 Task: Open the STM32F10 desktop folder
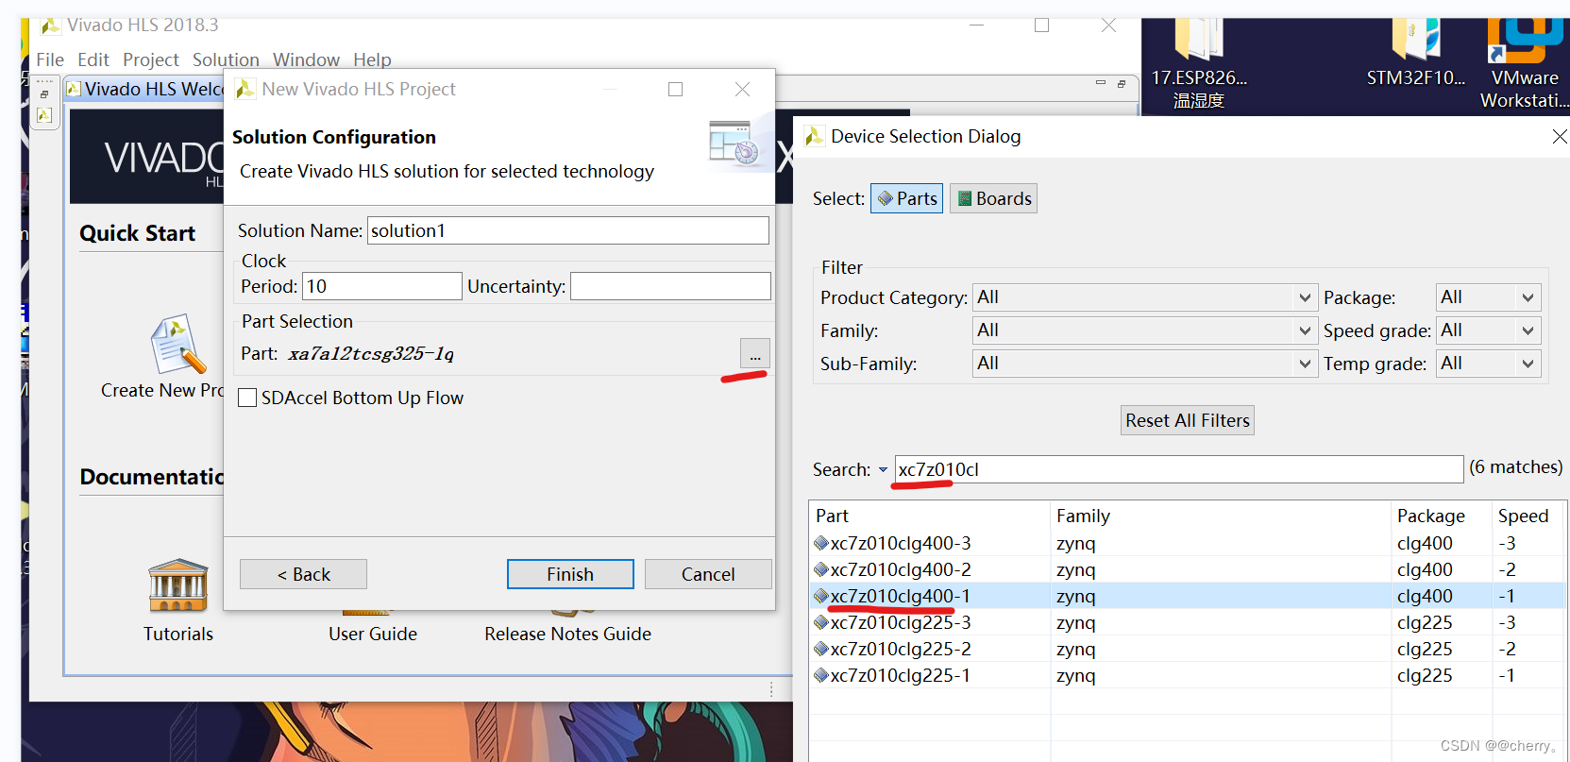[1415, 55]
